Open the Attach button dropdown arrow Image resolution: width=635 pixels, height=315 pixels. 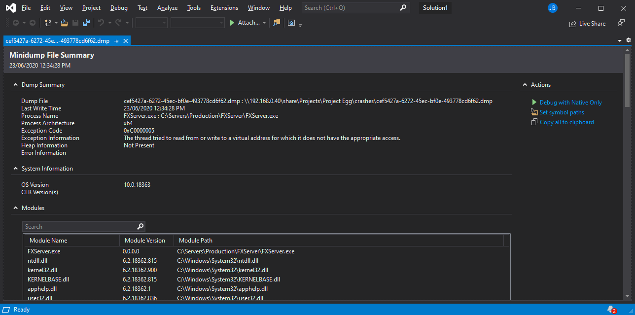[x=264, y=23]
